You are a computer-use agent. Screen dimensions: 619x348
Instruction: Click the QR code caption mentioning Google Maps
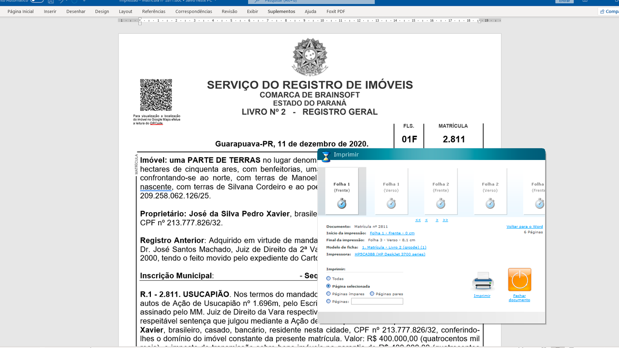click(157, 119)
